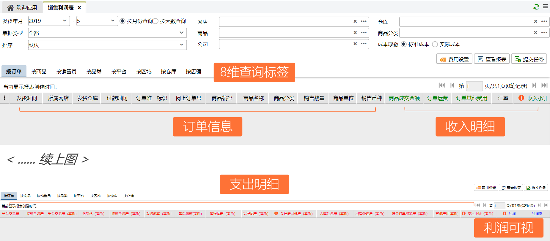Click the 网上订单号 column header
The height and width of the screenshot is (241, 550).
[188, 98]
